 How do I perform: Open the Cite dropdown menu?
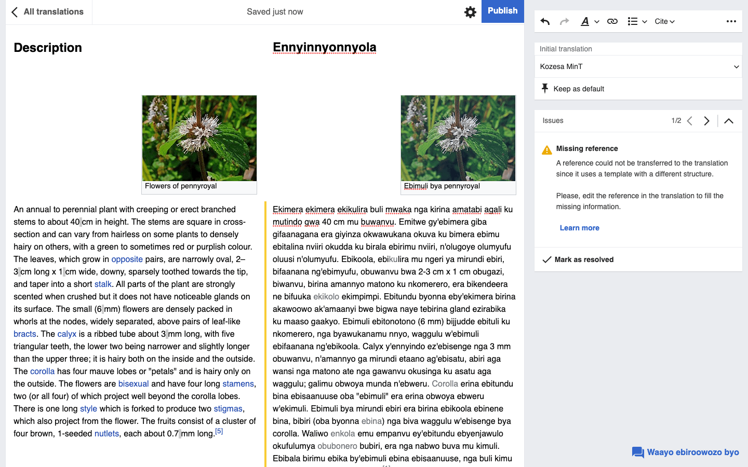click(x=664, y=21)
